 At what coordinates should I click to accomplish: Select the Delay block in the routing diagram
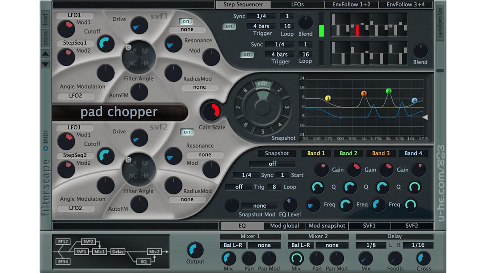[x=118, y=252]
